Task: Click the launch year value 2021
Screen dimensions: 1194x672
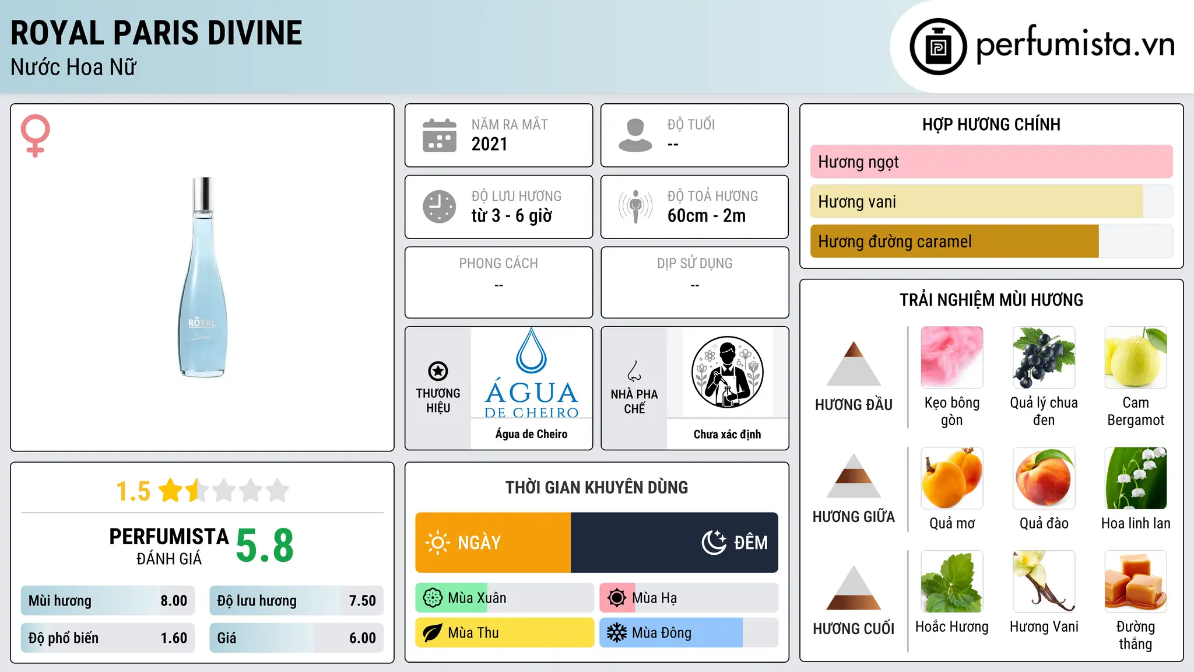Action: pos(489,144)
